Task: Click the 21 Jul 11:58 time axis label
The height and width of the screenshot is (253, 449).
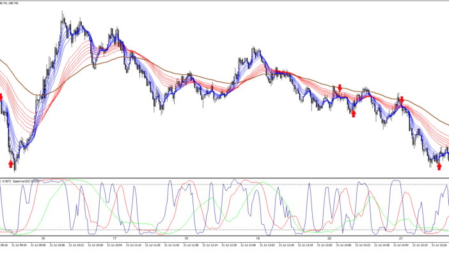Action: pyautogui.click(x=191, y=245)
